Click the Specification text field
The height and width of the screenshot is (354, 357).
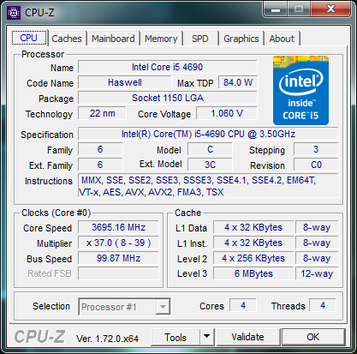point(208,134)
